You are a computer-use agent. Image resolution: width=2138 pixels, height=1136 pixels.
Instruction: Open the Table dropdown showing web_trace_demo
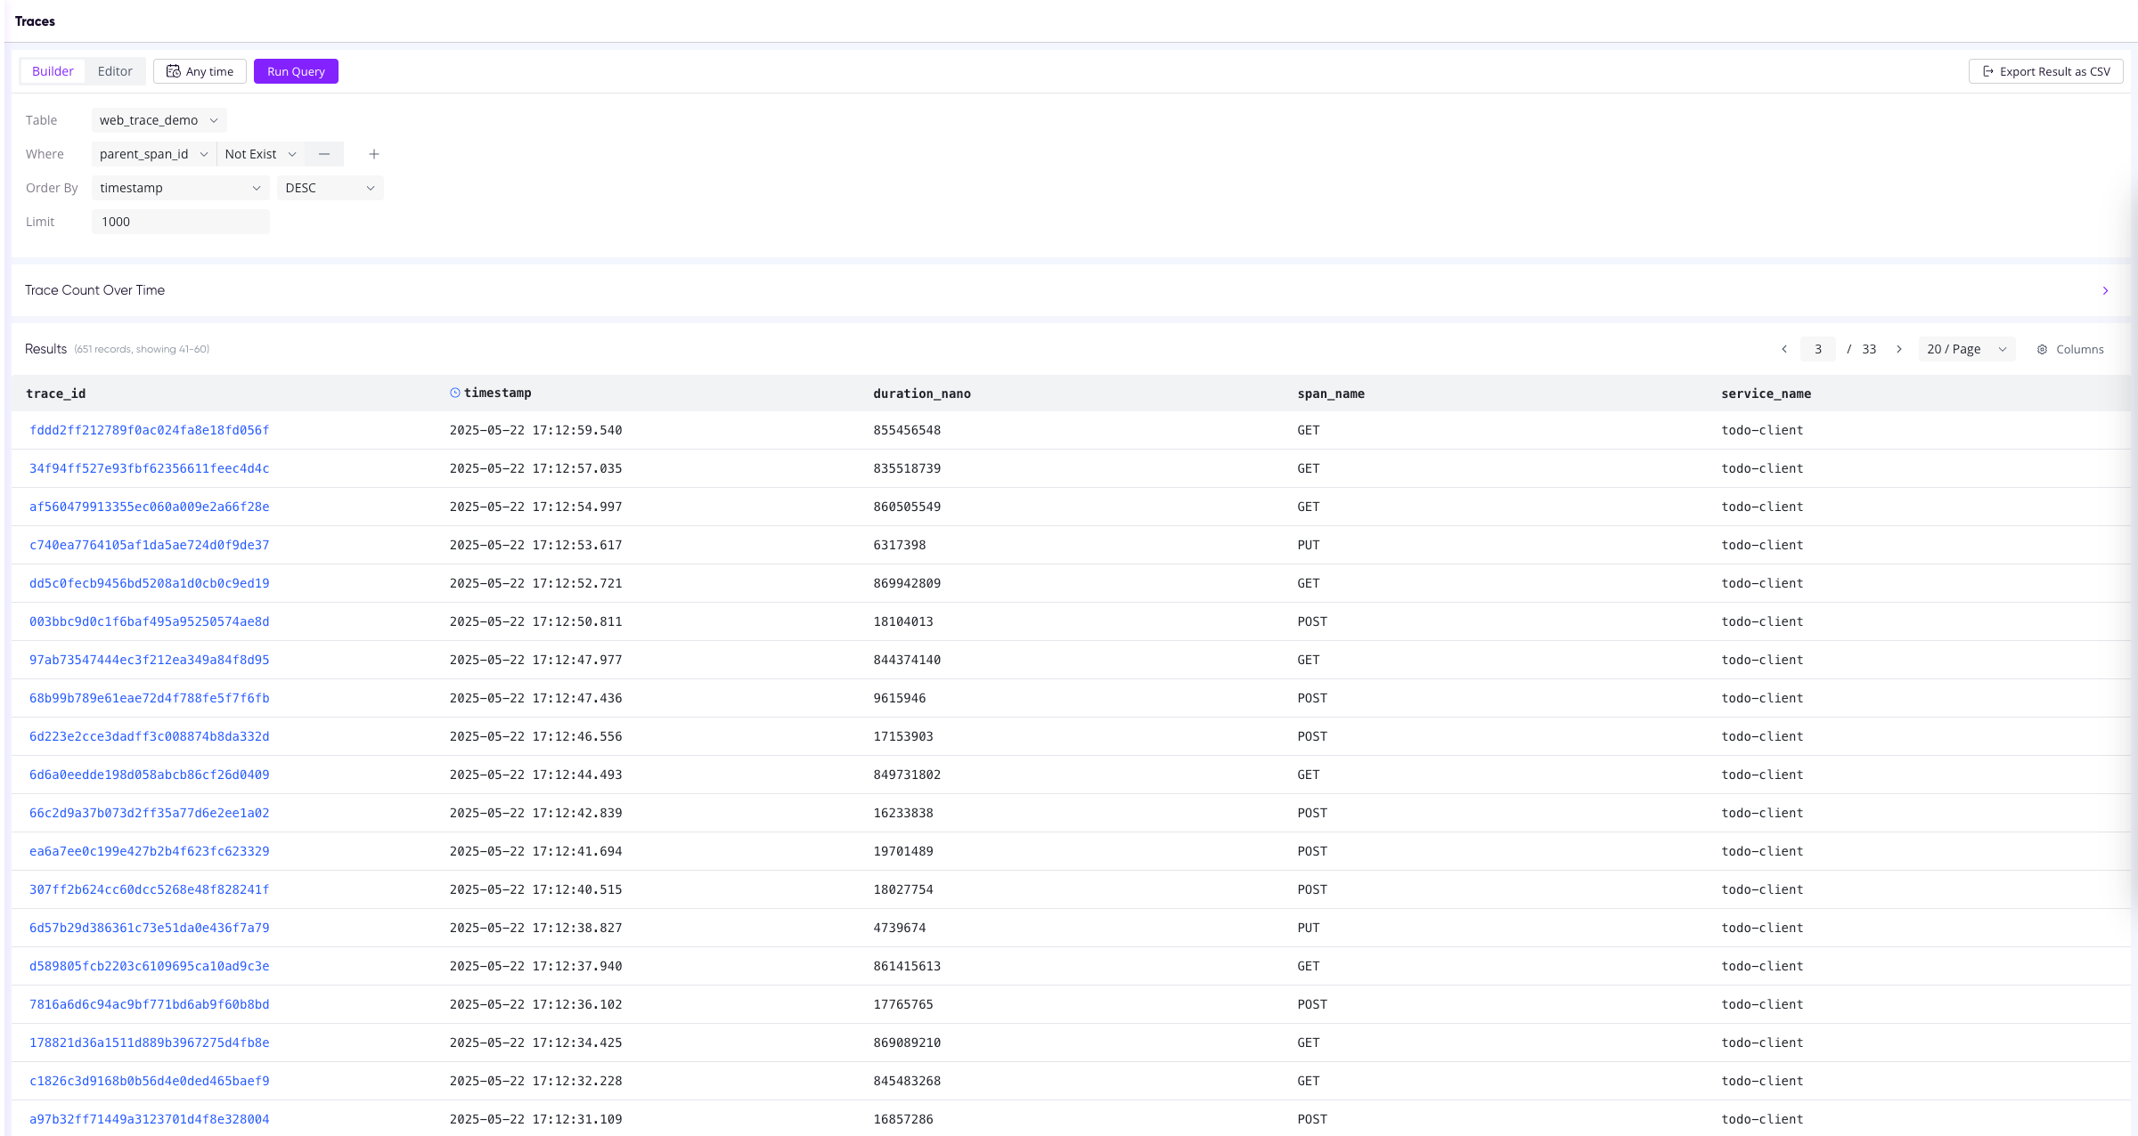[x=158, y=119]
